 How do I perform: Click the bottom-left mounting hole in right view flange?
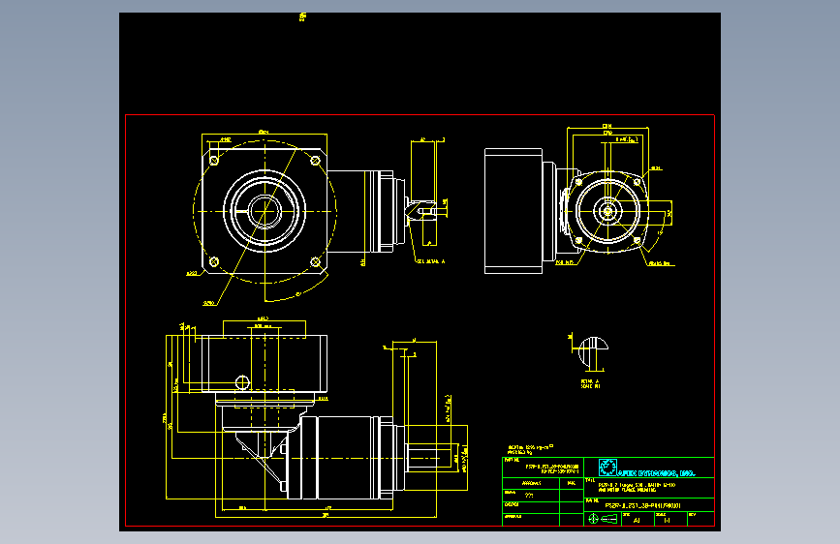pos(578,240)
